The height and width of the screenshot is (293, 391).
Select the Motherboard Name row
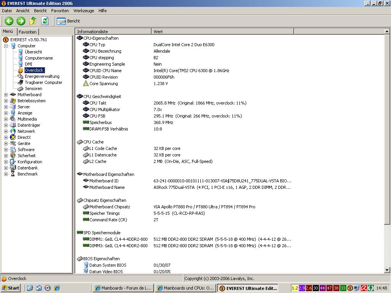click(x=184, y=187)
